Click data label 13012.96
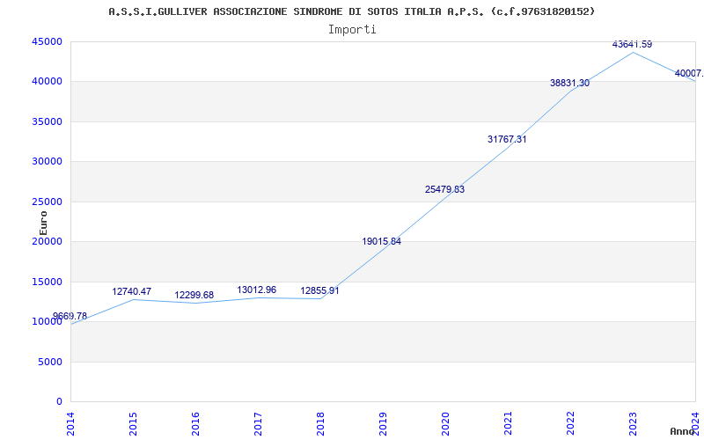This screenshot has height=440, width=704. point(257,290)
